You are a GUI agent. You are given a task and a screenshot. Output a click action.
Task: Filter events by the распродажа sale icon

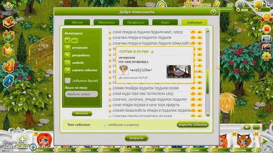click(x=67, y=55)
